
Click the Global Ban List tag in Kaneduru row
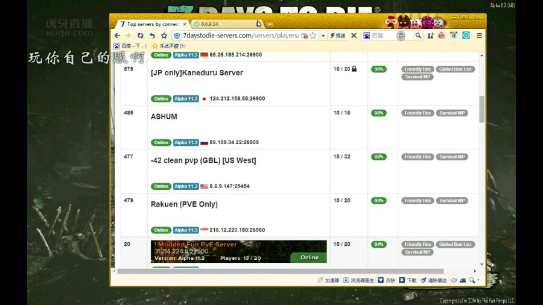point(456,69)
